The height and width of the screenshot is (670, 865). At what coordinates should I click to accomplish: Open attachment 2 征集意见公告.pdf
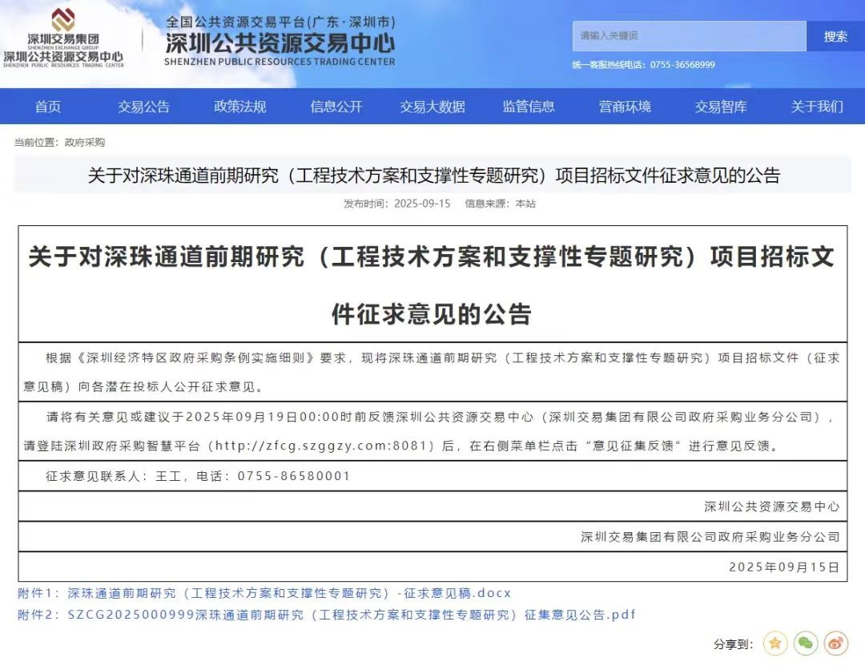351,615
